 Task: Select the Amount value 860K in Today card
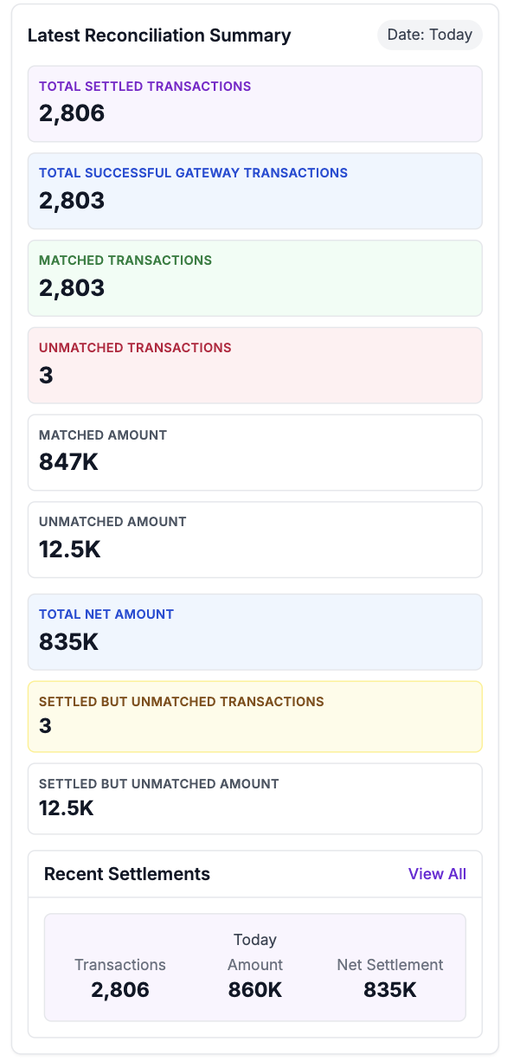click(255, 988)
